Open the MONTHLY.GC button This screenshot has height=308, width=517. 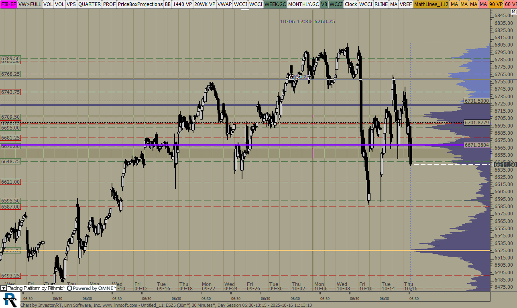click(x=303, y=4)
